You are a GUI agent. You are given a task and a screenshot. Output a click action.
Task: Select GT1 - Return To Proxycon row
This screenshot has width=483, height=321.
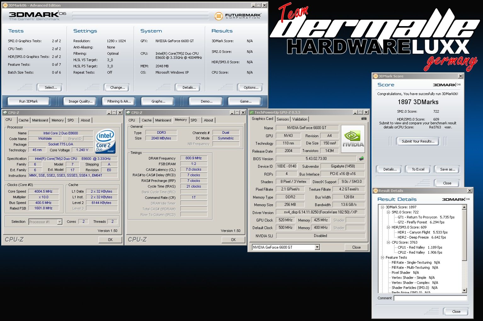click(x=426, y=217)
